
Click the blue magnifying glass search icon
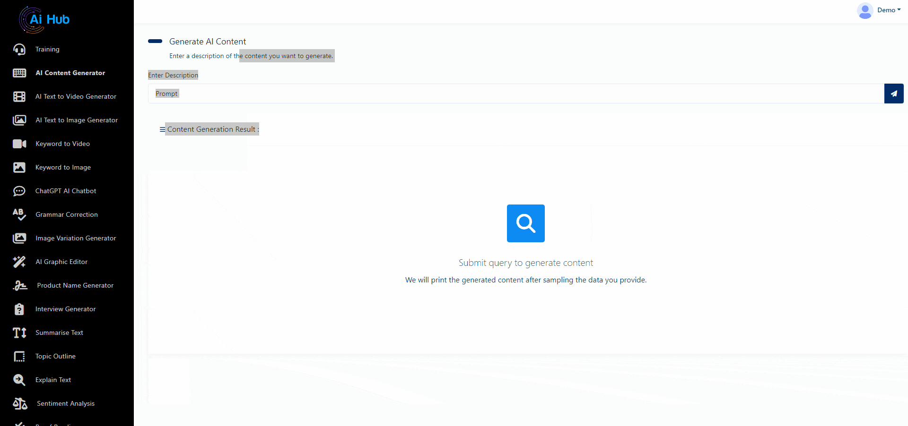(x=525, y=223)
